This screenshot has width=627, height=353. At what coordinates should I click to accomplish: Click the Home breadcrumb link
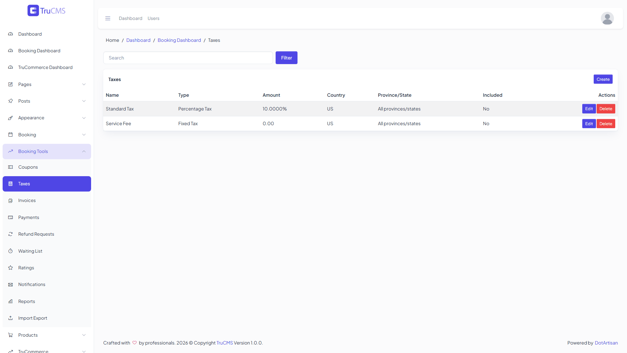112,40
